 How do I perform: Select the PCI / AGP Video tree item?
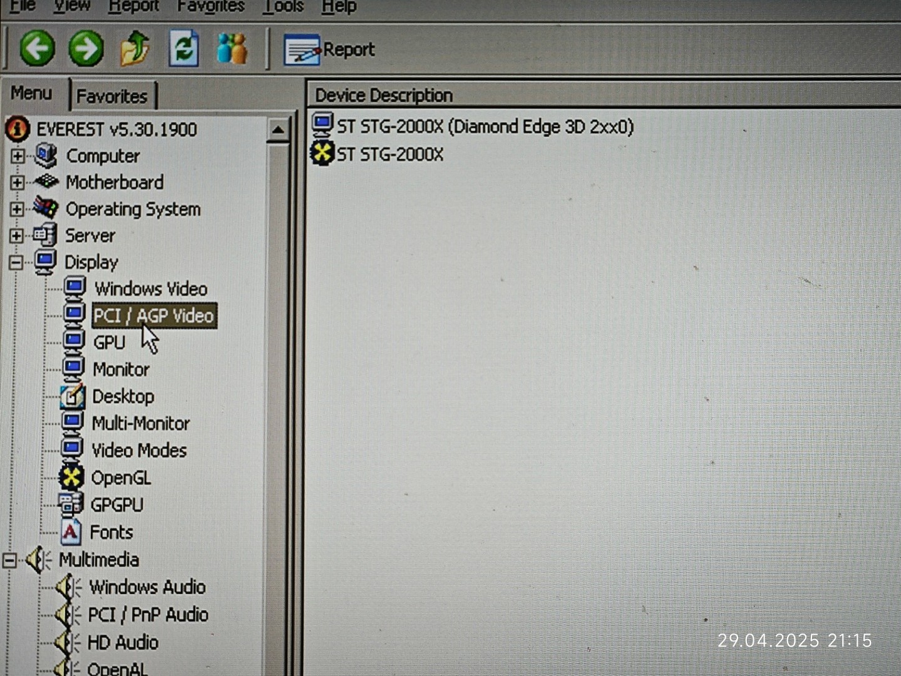[154, 315]
